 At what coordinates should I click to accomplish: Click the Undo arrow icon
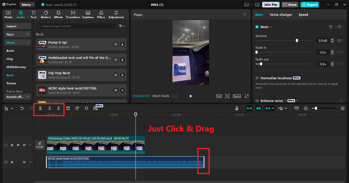click(22, 108)
